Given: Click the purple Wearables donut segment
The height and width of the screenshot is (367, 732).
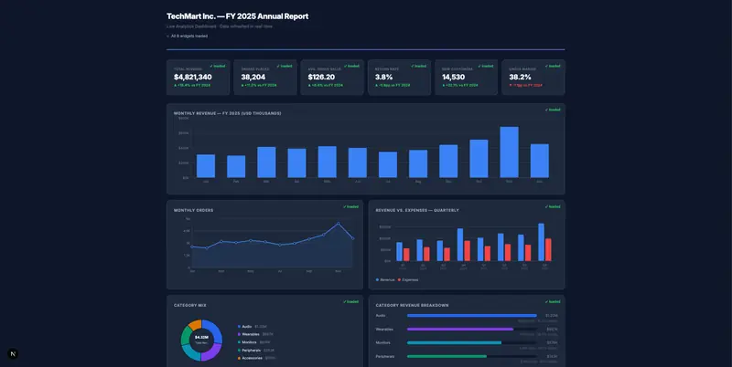Looking at the screenshot, I should pyautogui.click(x=211, y=351).
